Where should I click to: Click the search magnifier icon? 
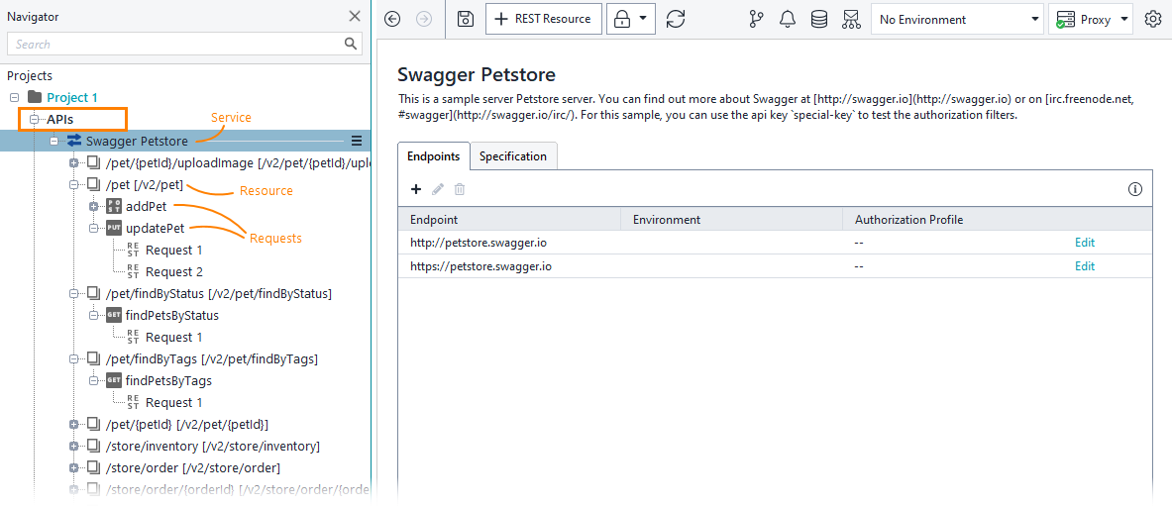352,44
